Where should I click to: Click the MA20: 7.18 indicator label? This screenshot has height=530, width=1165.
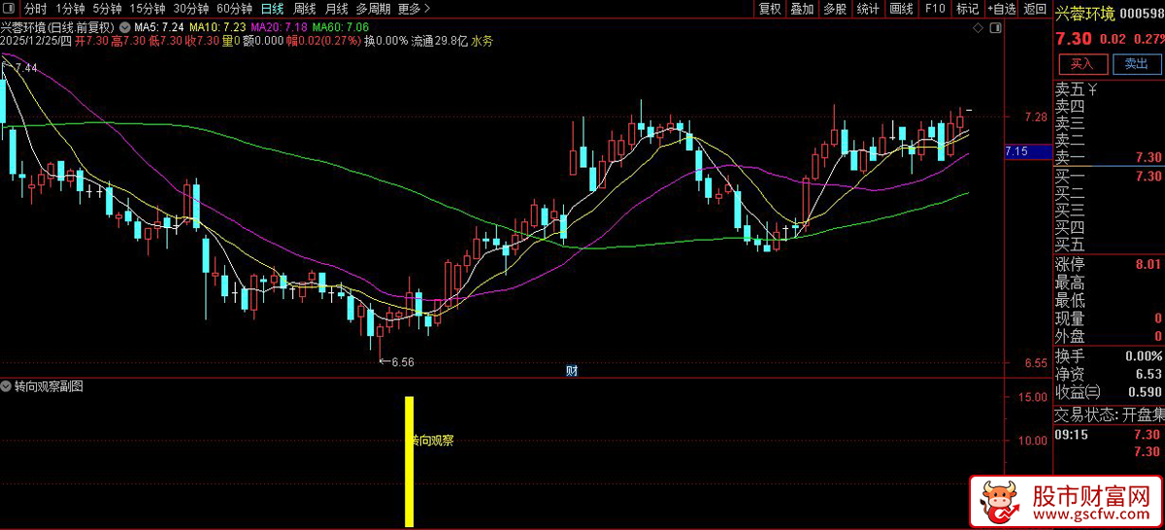pos(278,27)
